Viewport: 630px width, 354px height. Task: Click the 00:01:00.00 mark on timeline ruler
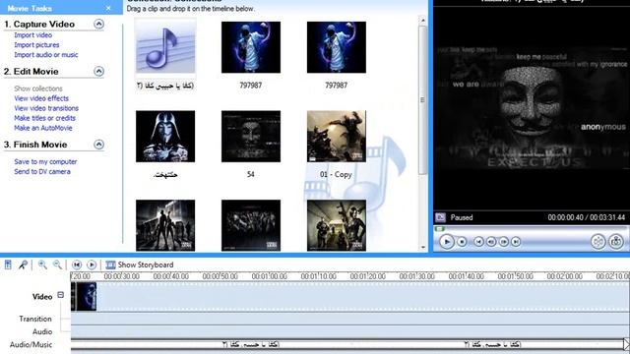269,276
